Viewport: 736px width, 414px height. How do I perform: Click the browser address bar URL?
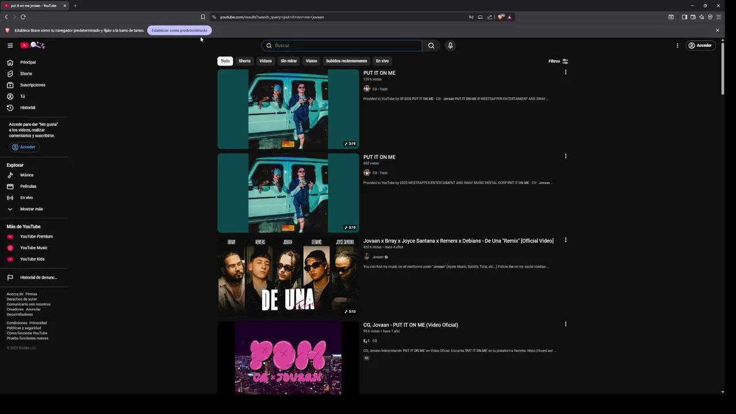coord(272,17)
